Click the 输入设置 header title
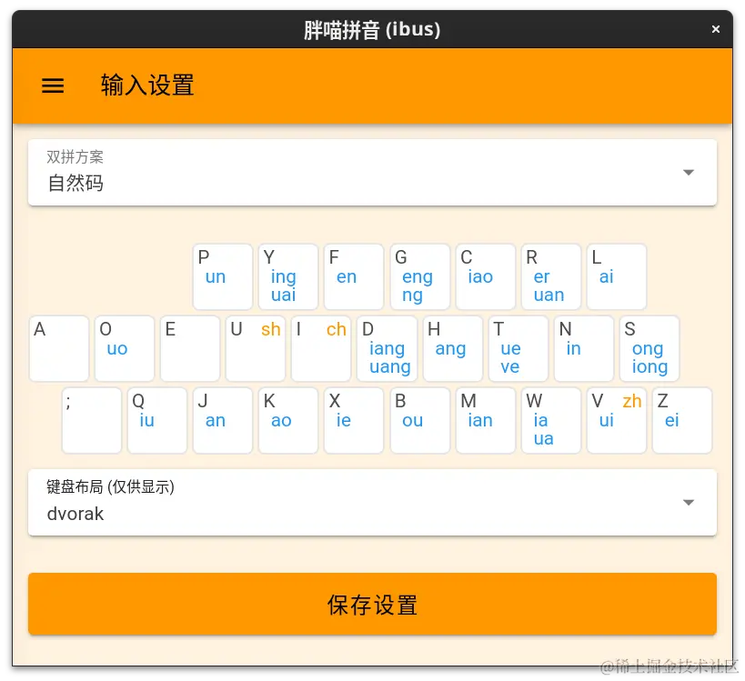 [148, 85]
